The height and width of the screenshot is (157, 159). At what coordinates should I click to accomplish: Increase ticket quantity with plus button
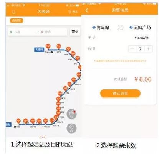[149, 49]
